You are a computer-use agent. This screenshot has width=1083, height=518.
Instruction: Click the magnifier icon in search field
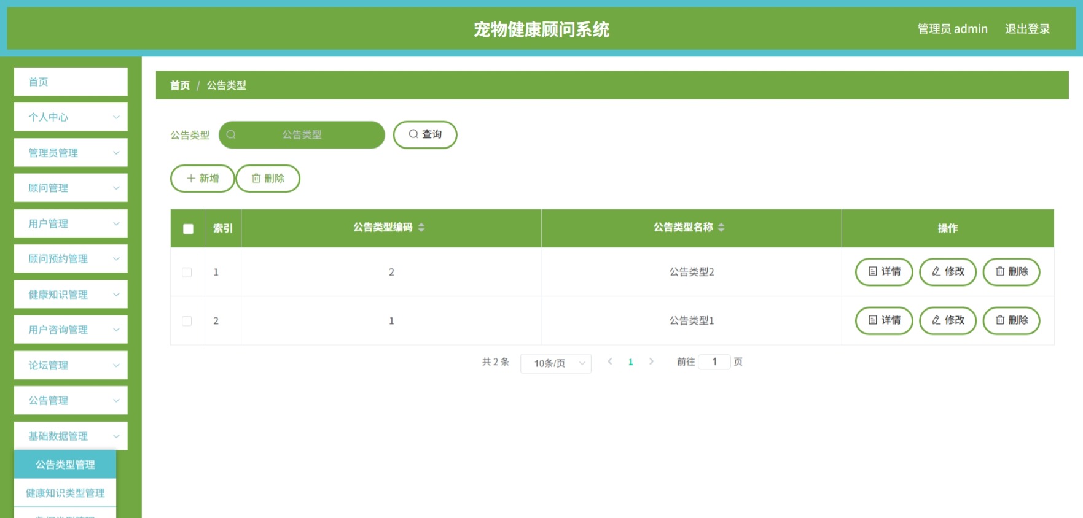coord(231,134)
